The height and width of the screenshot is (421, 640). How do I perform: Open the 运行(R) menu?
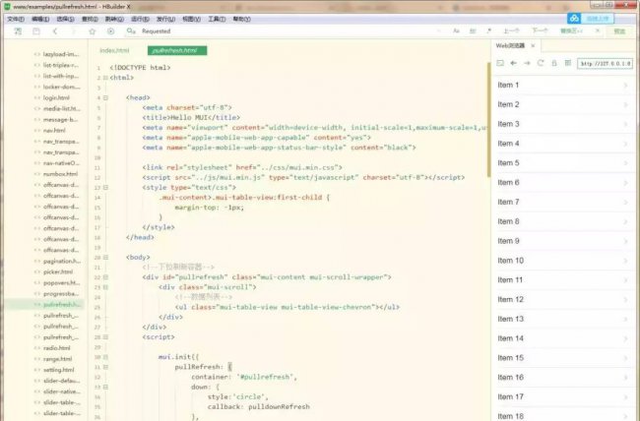tap(140, 19)
